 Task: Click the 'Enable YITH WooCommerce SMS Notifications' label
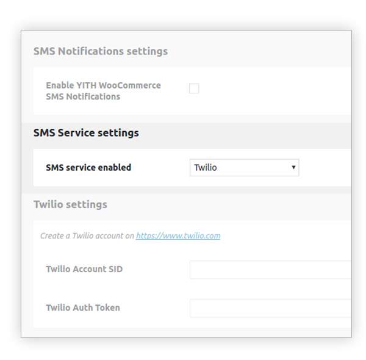click(x=104, y=91)
